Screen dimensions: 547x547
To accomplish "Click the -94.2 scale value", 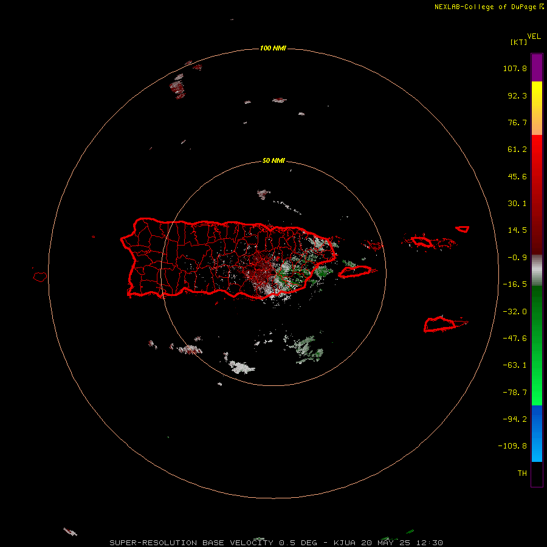I will click(x=515, y=419).
